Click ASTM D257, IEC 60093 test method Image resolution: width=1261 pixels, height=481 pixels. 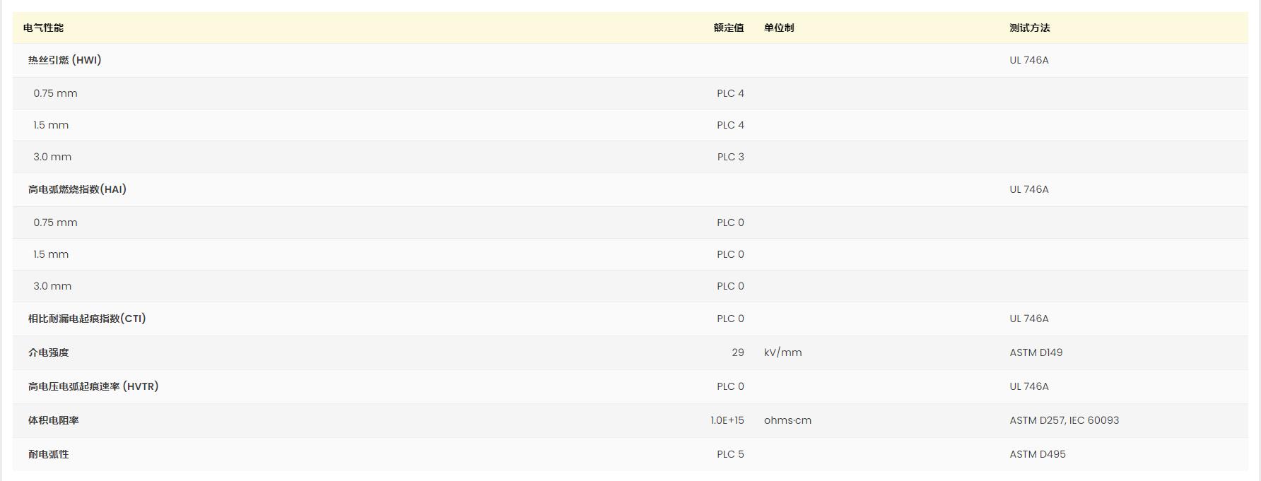tap(1064, 420)
